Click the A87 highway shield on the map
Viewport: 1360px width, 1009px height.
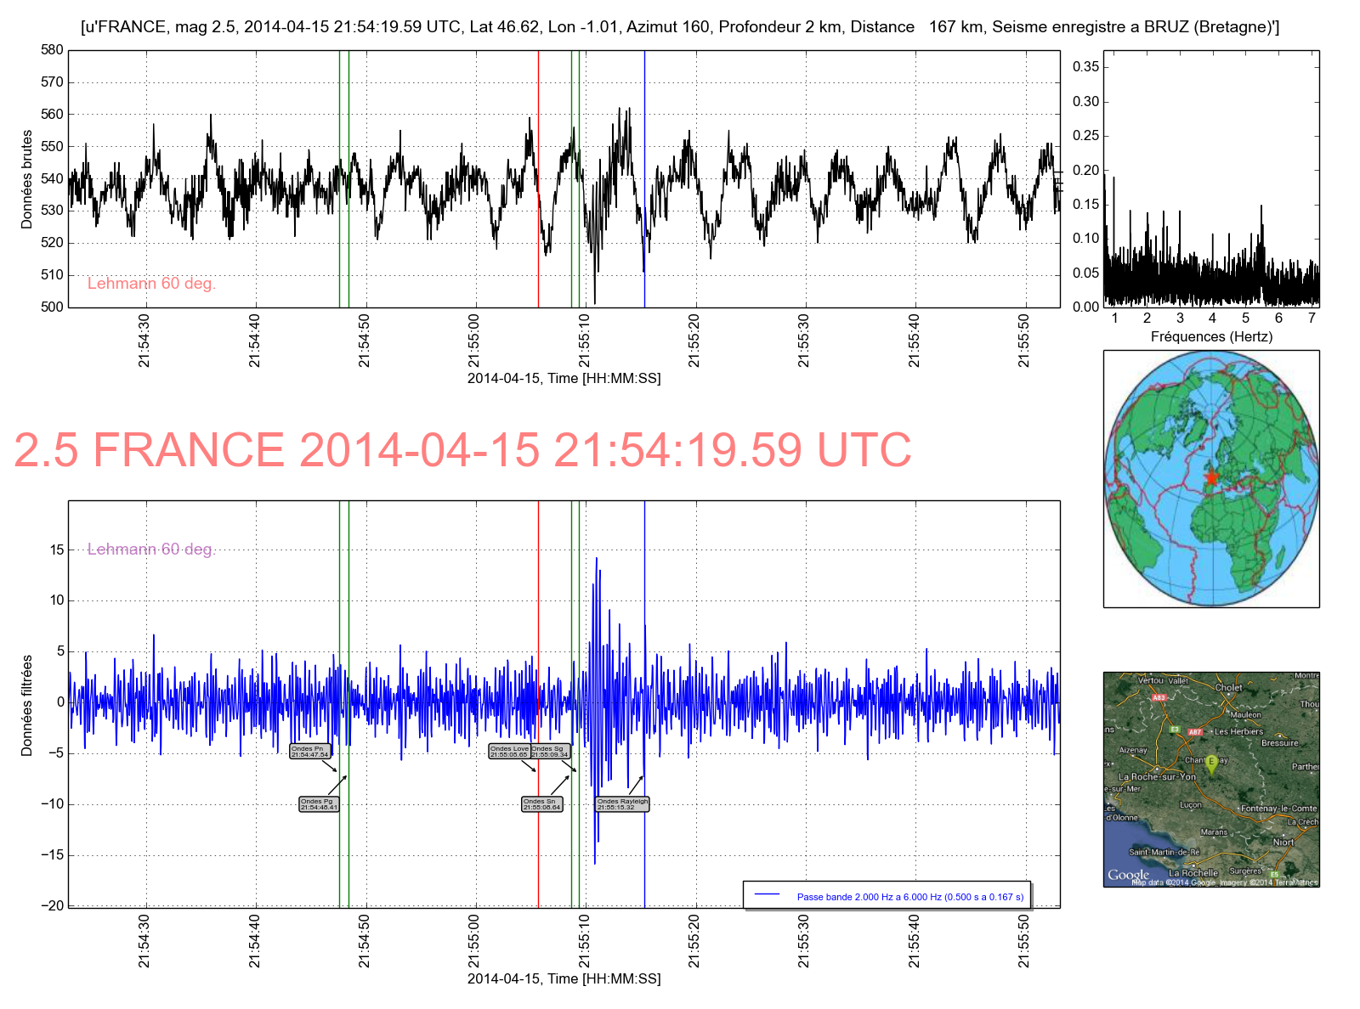click(x=1195, y=731)
